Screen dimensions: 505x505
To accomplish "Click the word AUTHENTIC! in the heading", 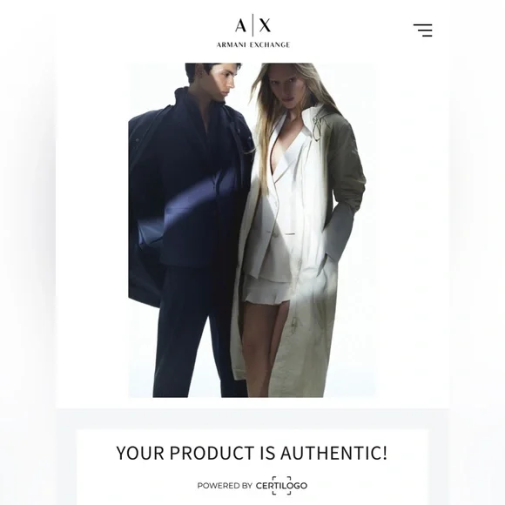I will [x=333, y=453].
